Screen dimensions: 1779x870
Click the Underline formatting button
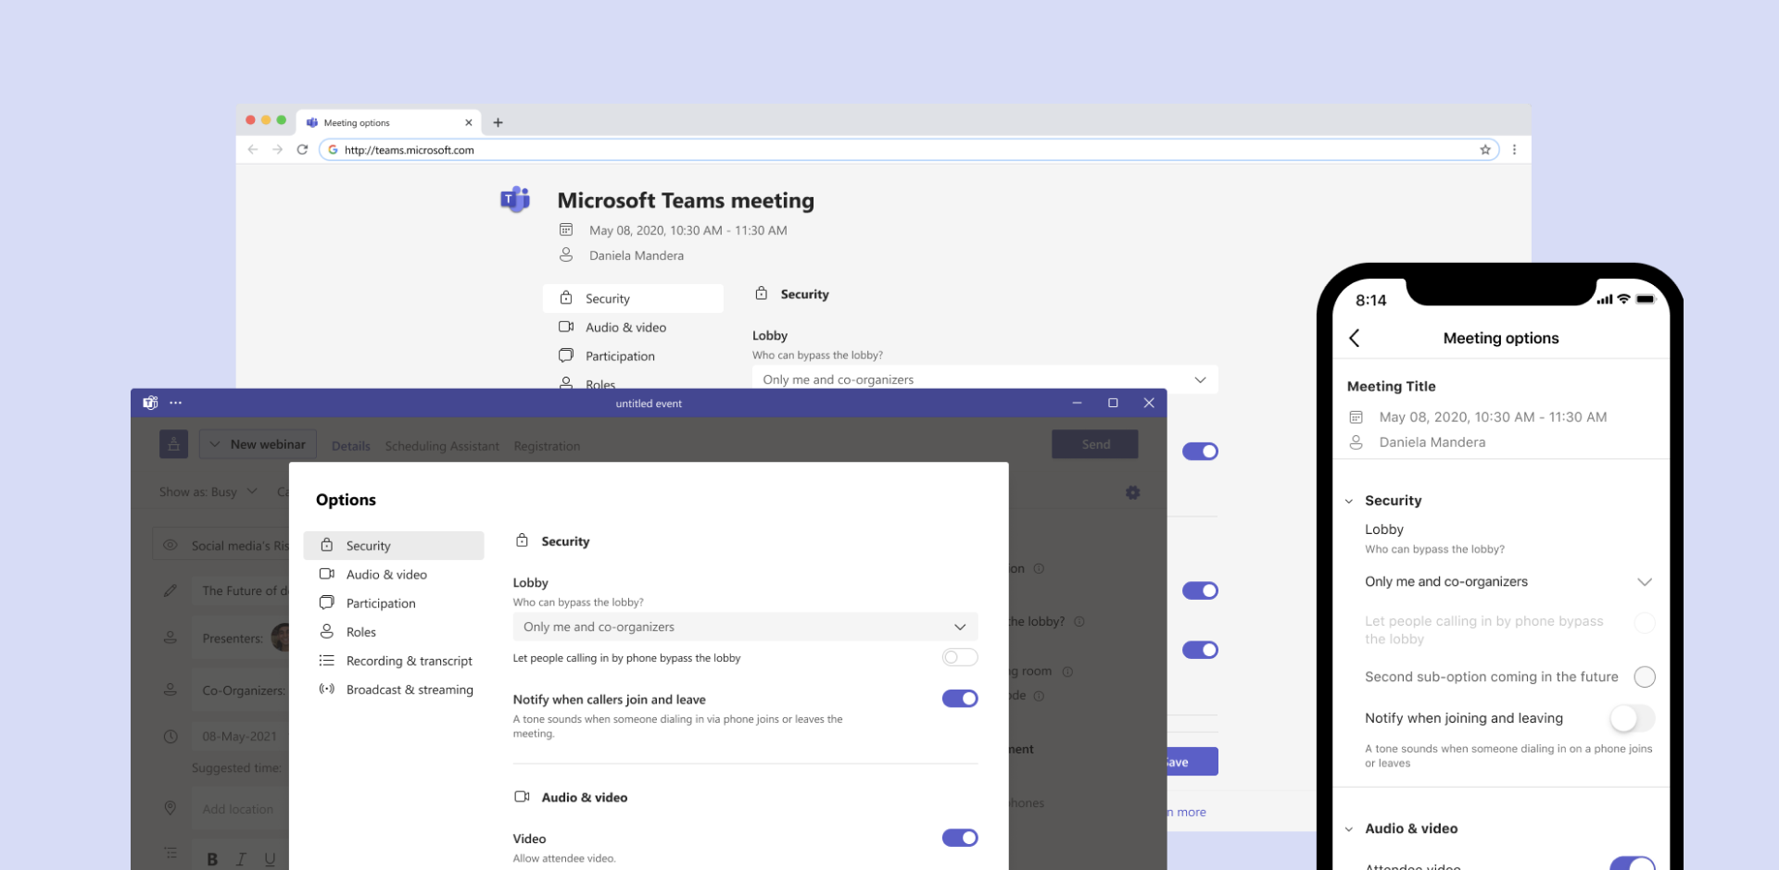[x=270, y=859]
